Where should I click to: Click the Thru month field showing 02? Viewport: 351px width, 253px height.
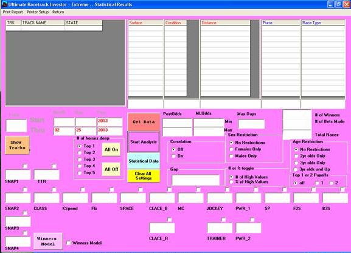[64, 131]
